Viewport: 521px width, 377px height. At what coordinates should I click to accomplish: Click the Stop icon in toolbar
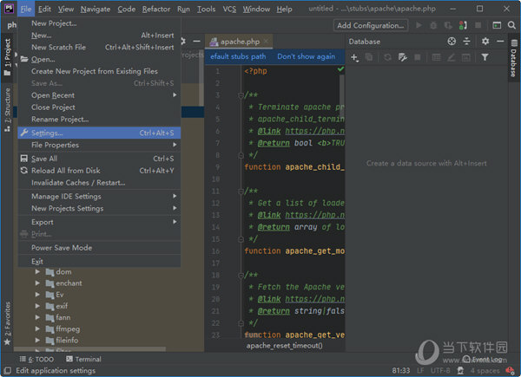tap(478, 25)
